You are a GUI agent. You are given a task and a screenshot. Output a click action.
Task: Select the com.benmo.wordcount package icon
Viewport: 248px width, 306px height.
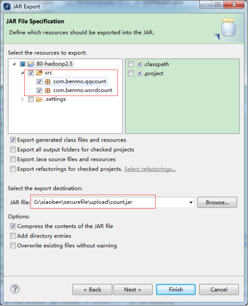(47, 91)
